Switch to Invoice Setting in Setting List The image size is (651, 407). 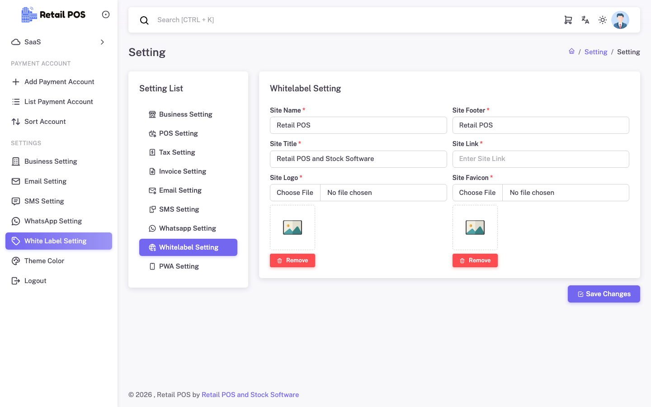tap(188, 171)
